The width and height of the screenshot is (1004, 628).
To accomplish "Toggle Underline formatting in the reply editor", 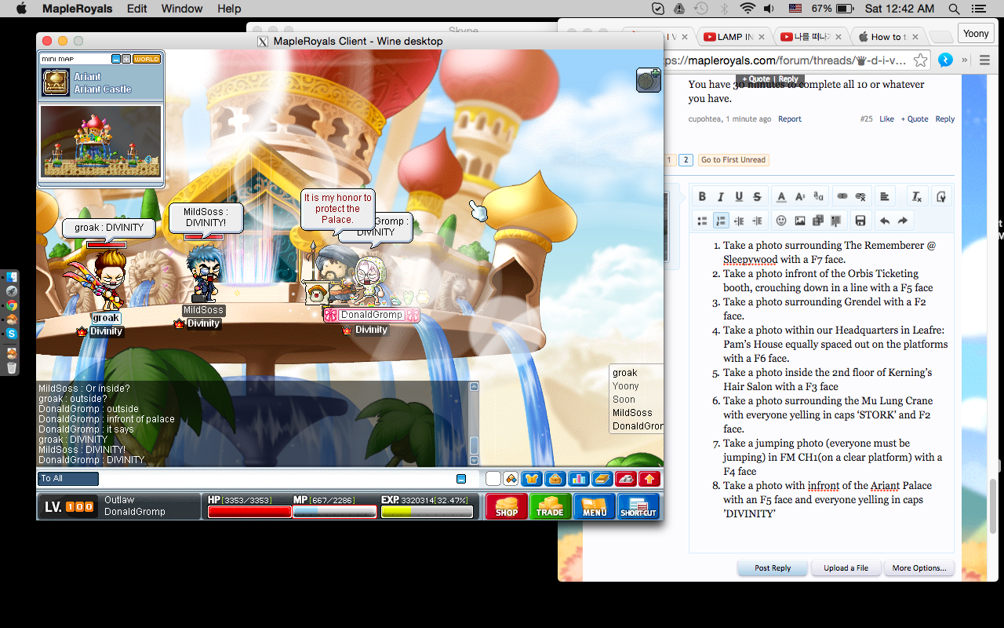I will (739, 197).
